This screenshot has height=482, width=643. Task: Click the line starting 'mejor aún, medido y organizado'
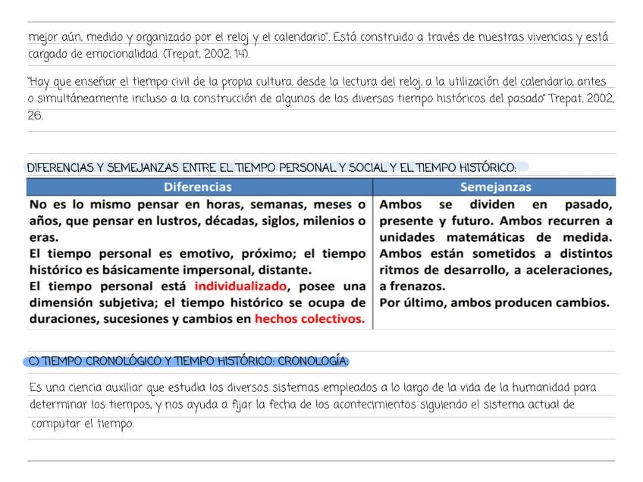pyautogui.click(x=318, y=37)
